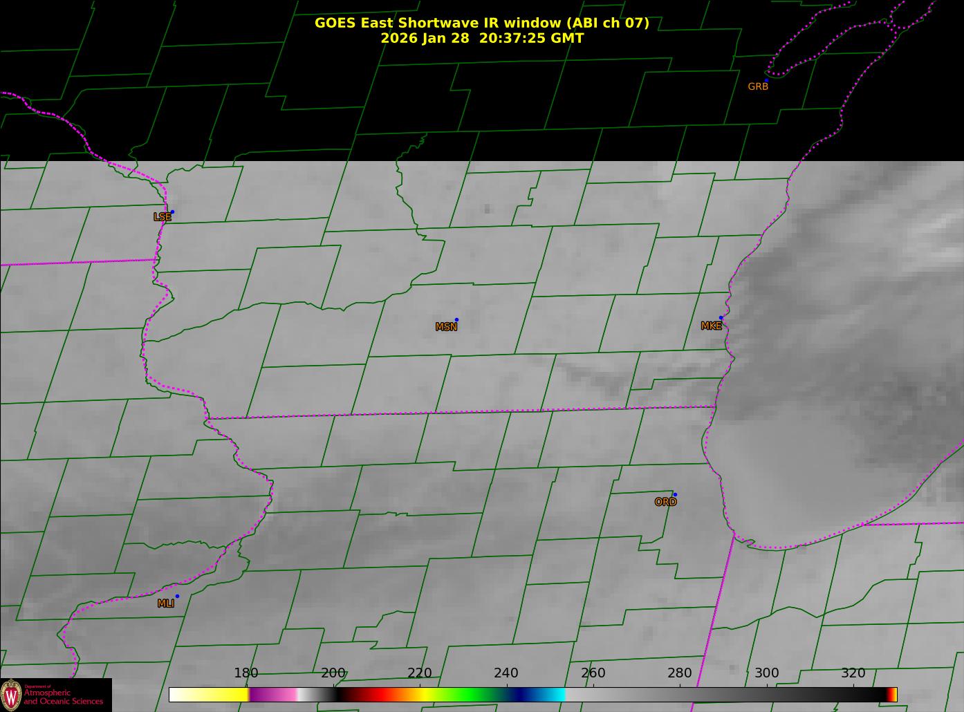Screen dimensions: 964x712
Task: Click the blue GRB station dot
Action: coord(766,81)
